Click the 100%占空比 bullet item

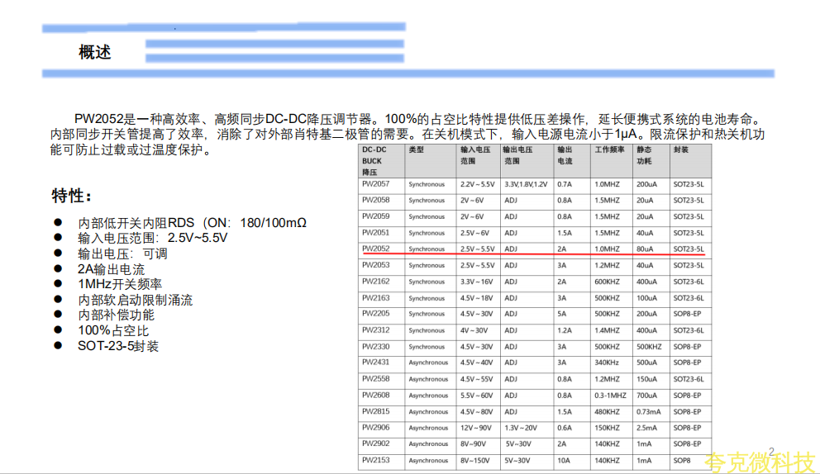click(x=113, y=330)
